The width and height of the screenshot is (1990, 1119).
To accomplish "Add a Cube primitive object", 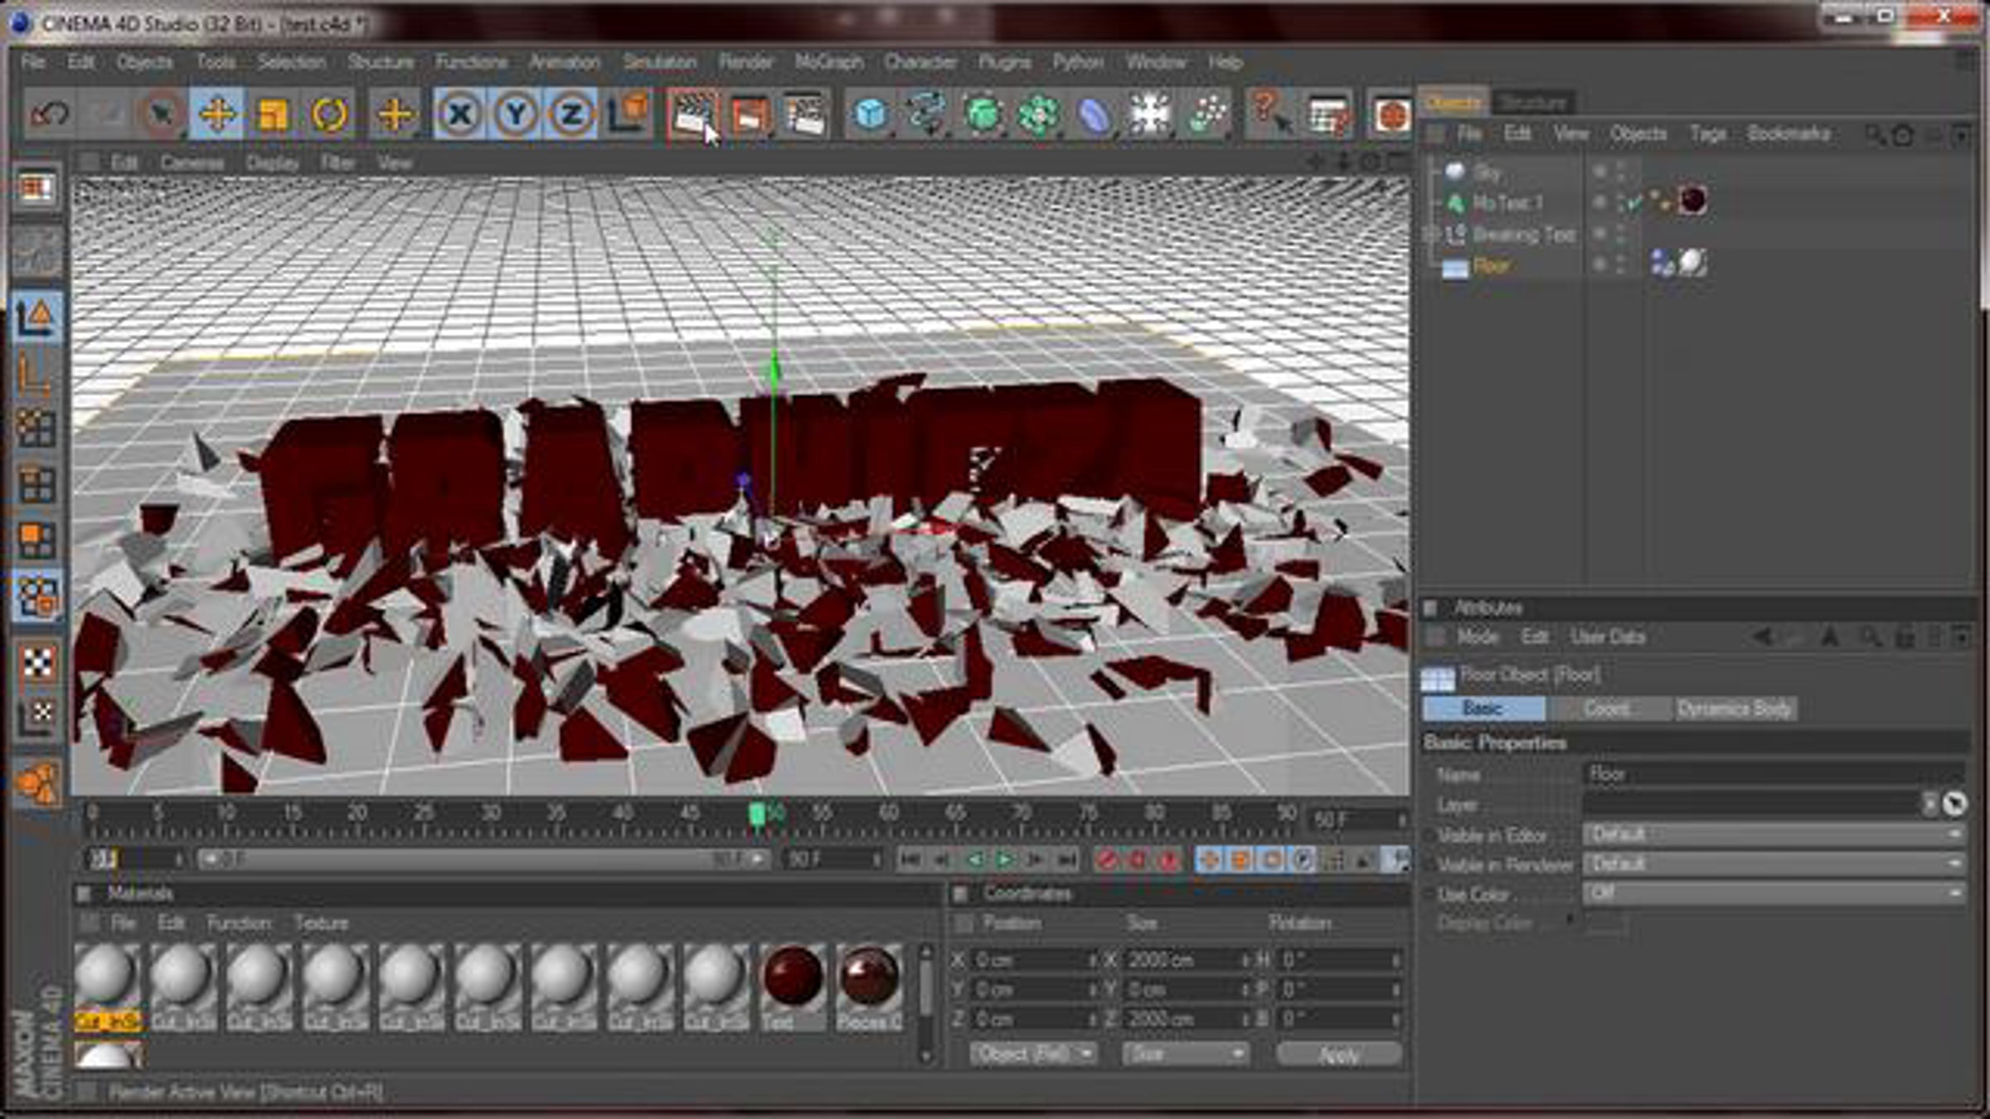I will 870,114.
